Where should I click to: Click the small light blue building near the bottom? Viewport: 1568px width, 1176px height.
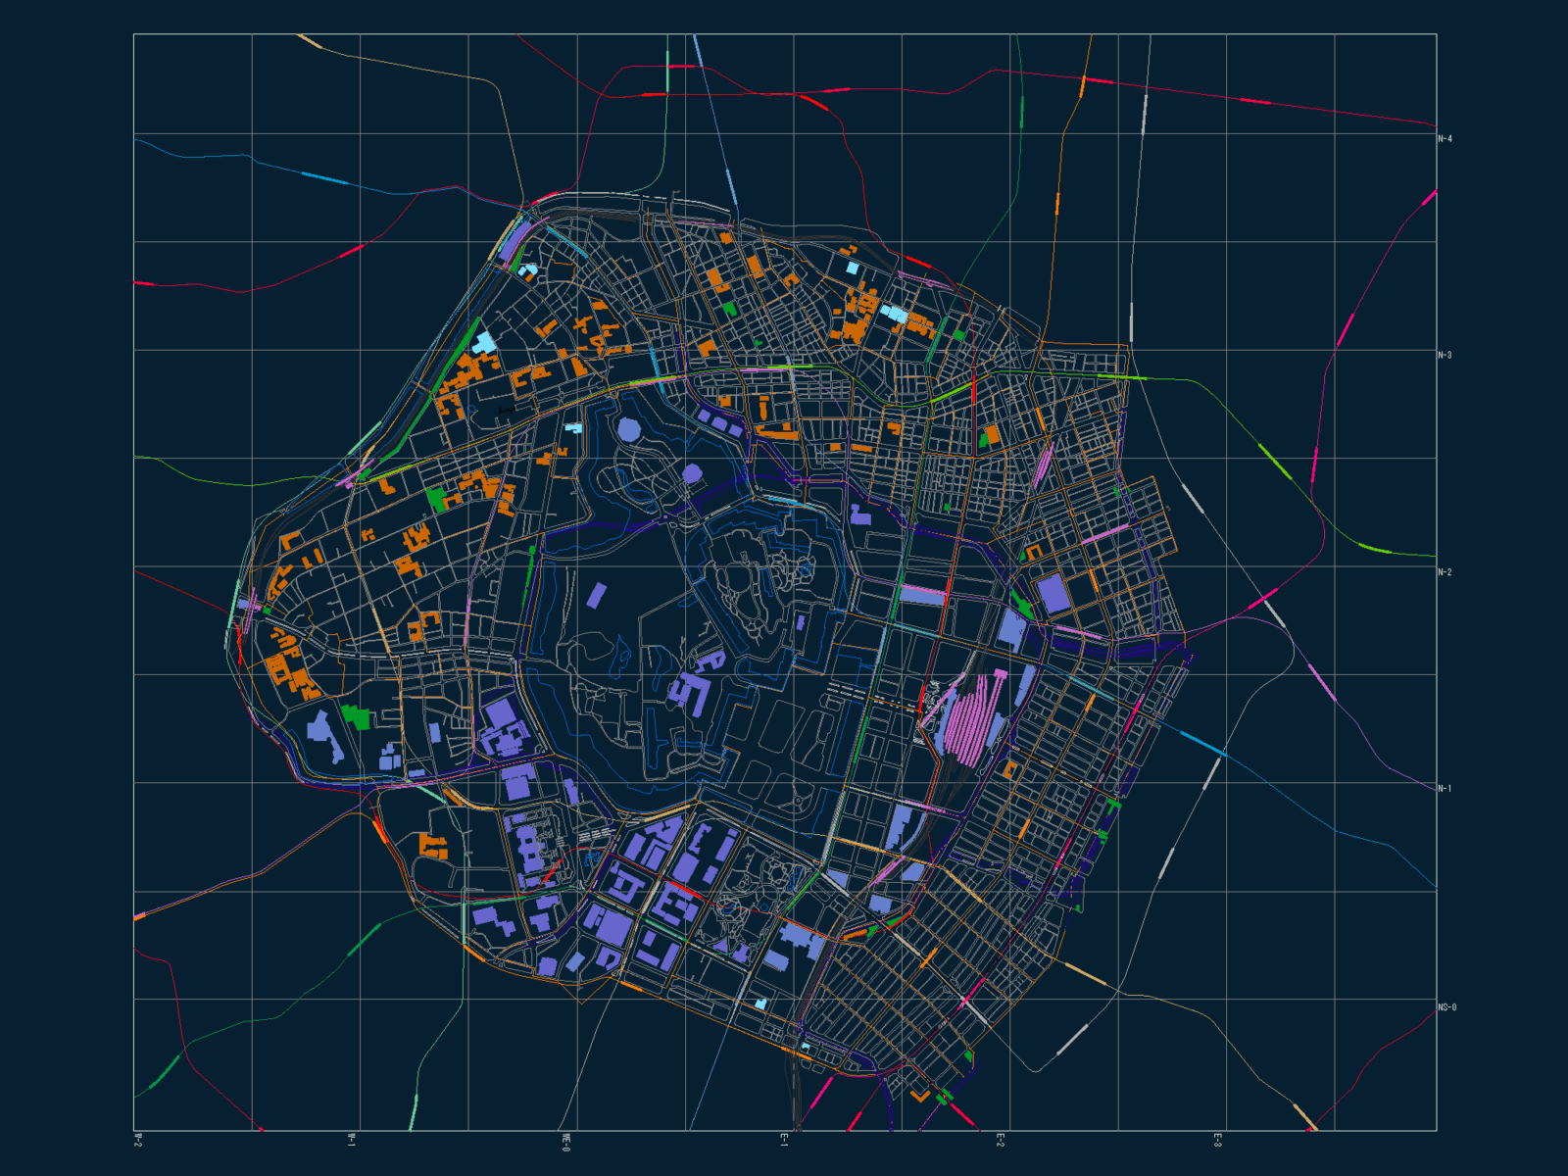[760, 1004]
